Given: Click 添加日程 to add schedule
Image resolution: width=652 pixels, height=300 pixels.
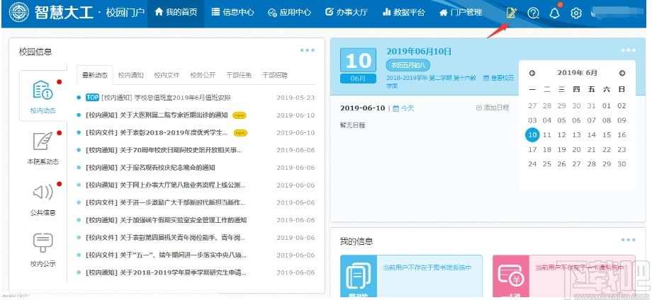Looking at the screenshot, I should pyautogui.click(x=493, y=108).
